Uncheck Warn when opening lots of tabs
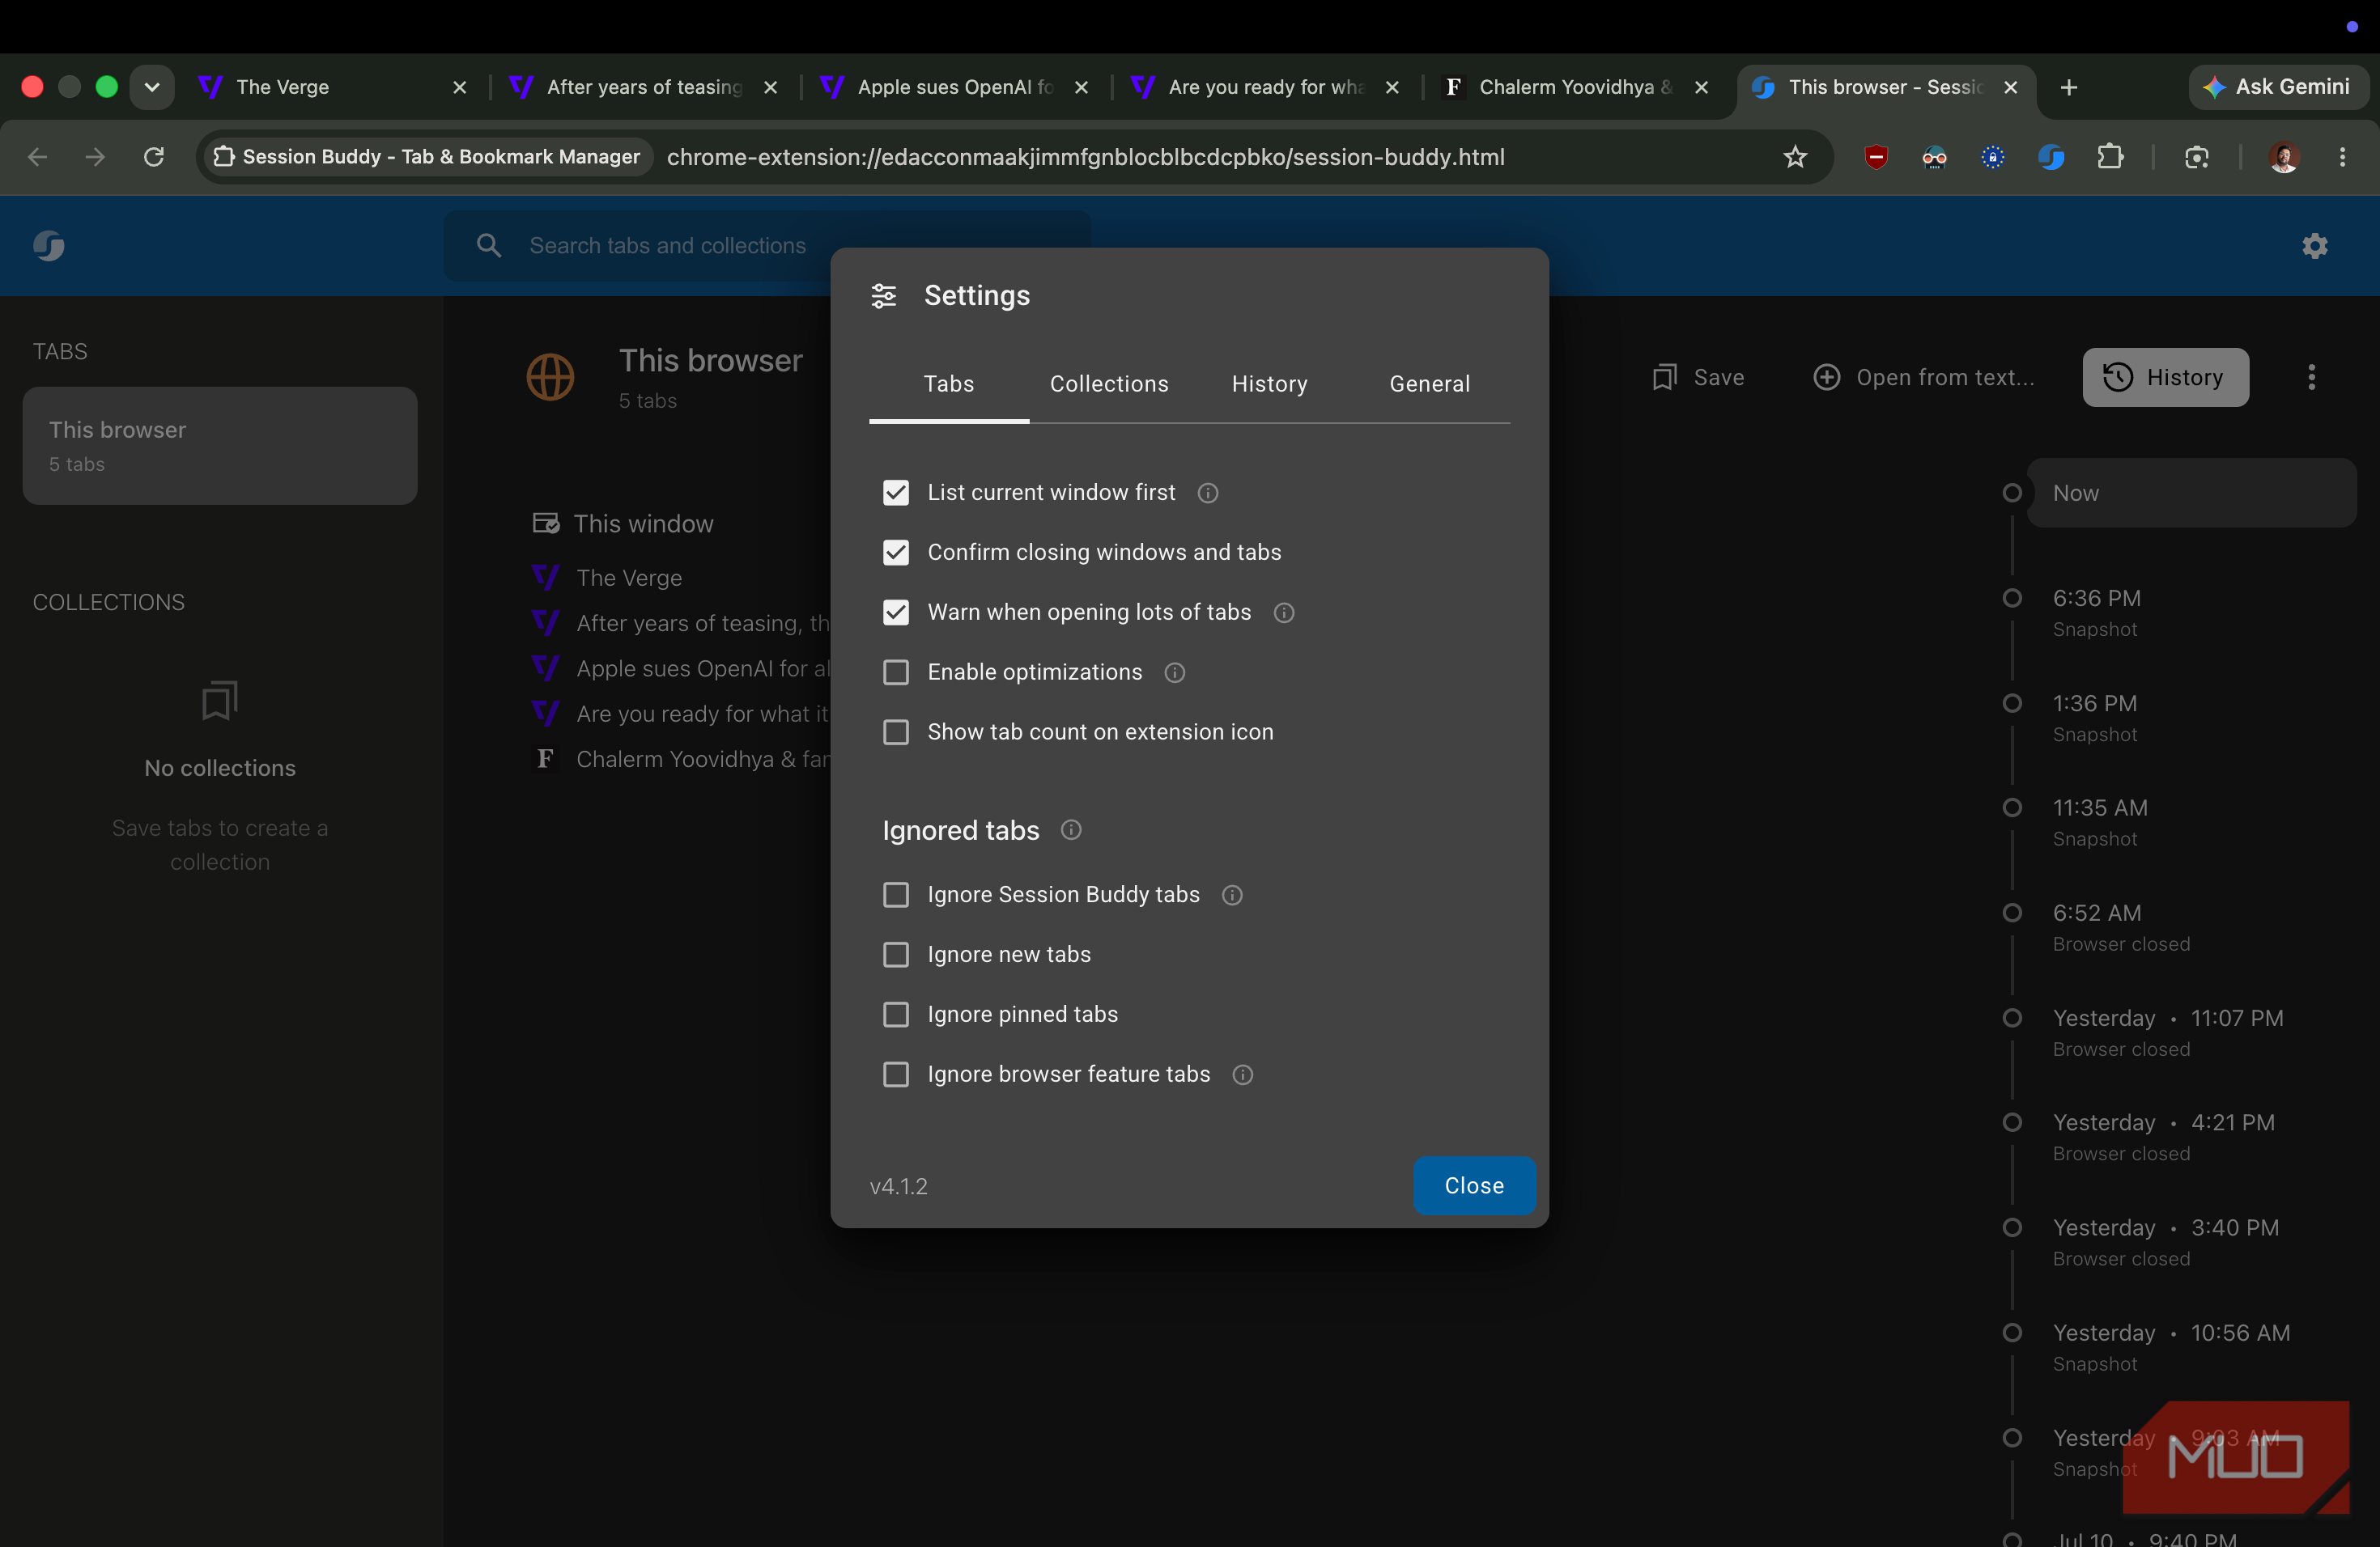Screen dimensions: 2380x1547 click(896, 612)
